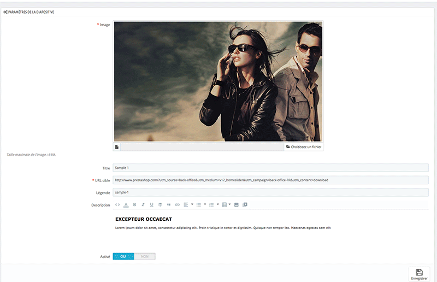Image resolution: width=437 pixels, height=282 pixels.
Task: Insert image into description editor
Action: click(237, 205)
